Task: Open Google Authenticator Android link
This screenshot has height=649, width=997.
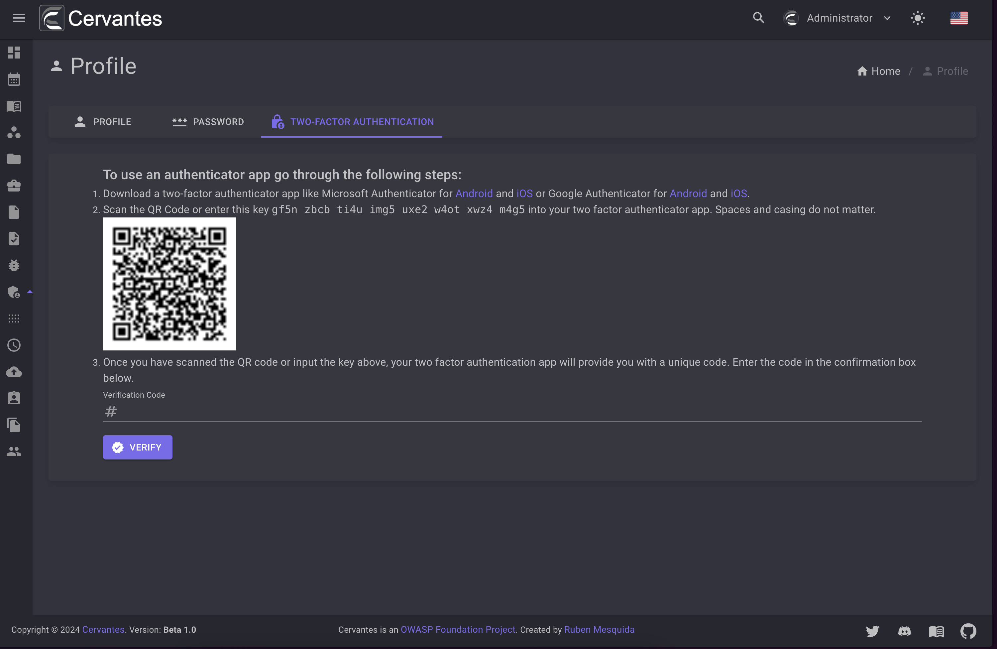Action: tap(688, 194)
